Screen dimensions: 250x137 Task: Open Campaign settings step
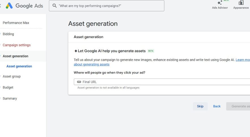(17, 45)
